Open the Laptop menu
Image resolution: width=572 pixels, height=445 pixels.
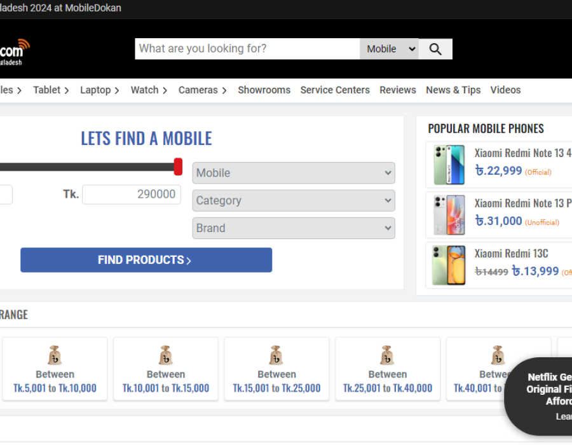[99, 90]
